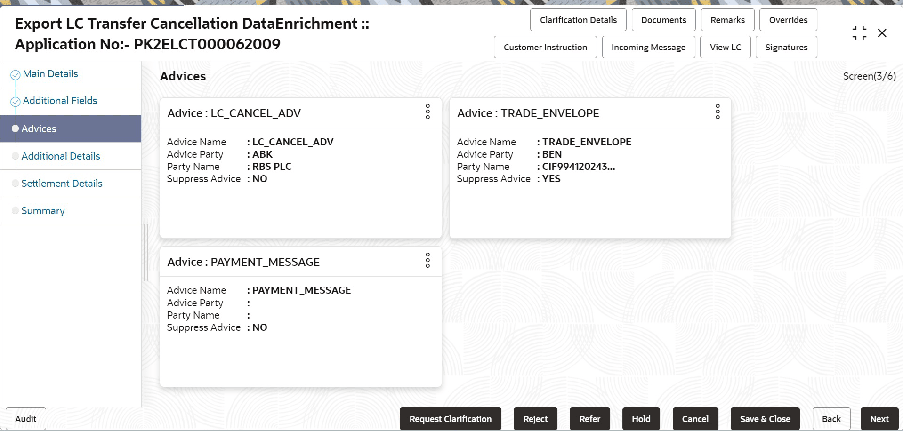Open Additional Details step

tap(61, 156)
